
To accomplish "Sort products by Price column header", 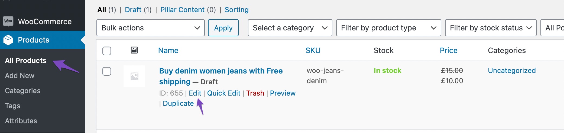I will tap(449, 50).
